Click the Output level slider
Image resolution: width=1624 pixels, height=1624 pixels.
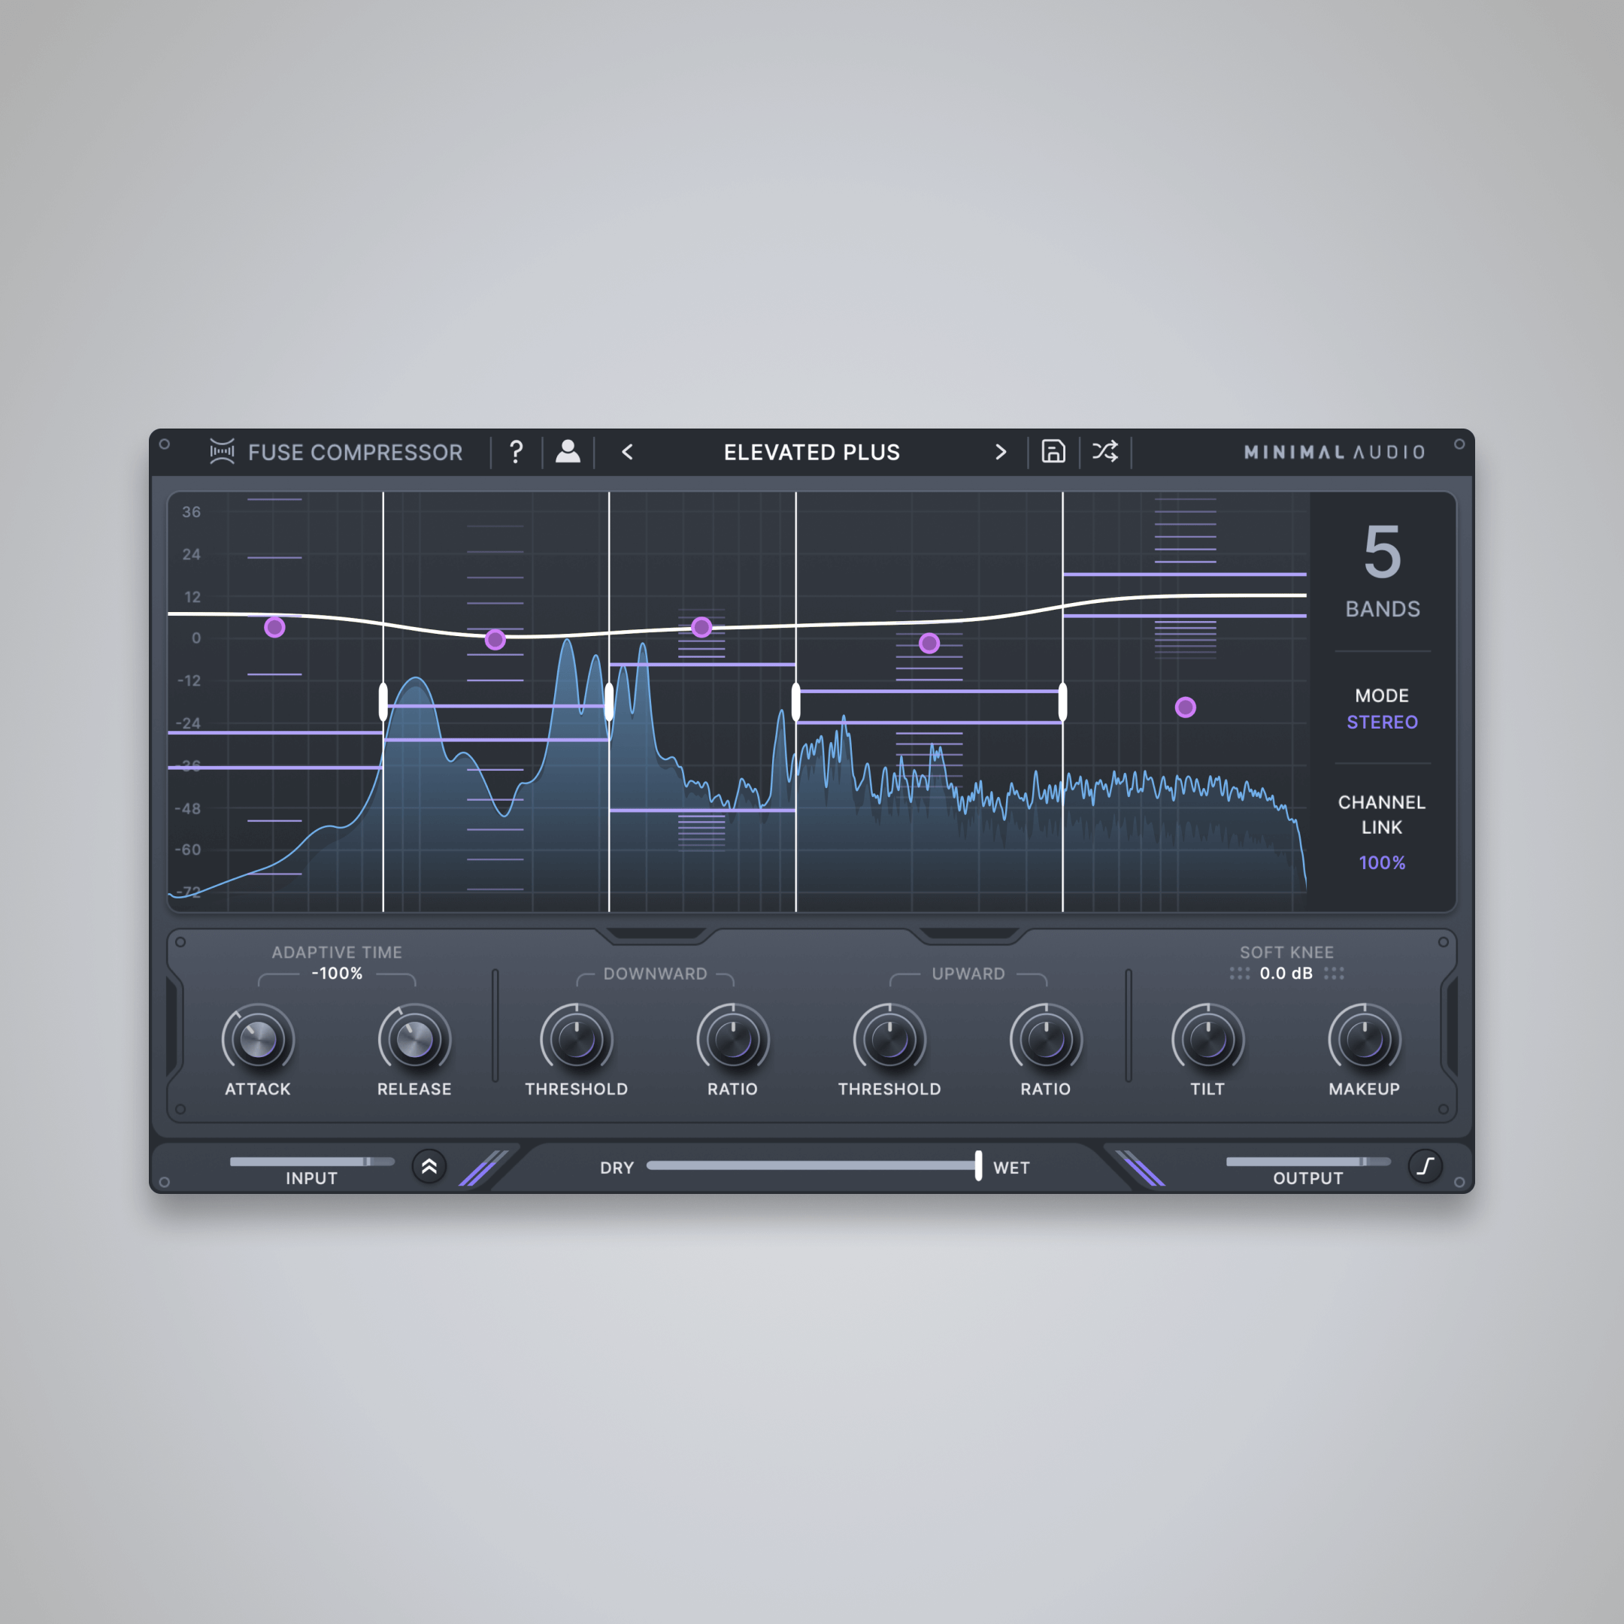click(x=1308, y=1162)
